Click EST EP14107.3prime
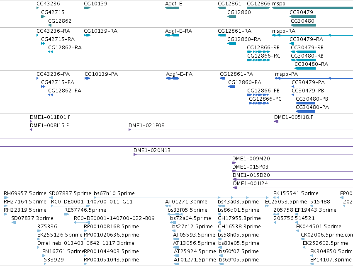Viewport: 353px width, 266px height. (x=312, y=264)
